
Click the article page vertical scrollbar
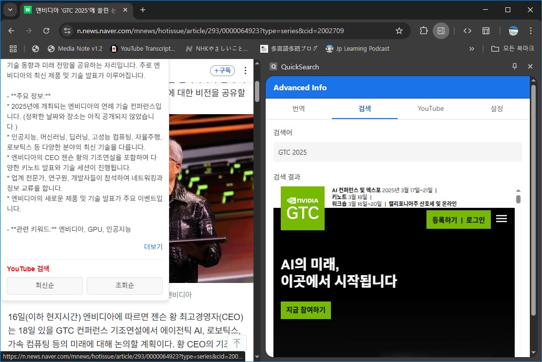(x=257, y=92)
